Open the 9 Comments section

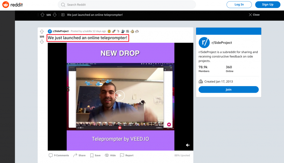[59, 156]
